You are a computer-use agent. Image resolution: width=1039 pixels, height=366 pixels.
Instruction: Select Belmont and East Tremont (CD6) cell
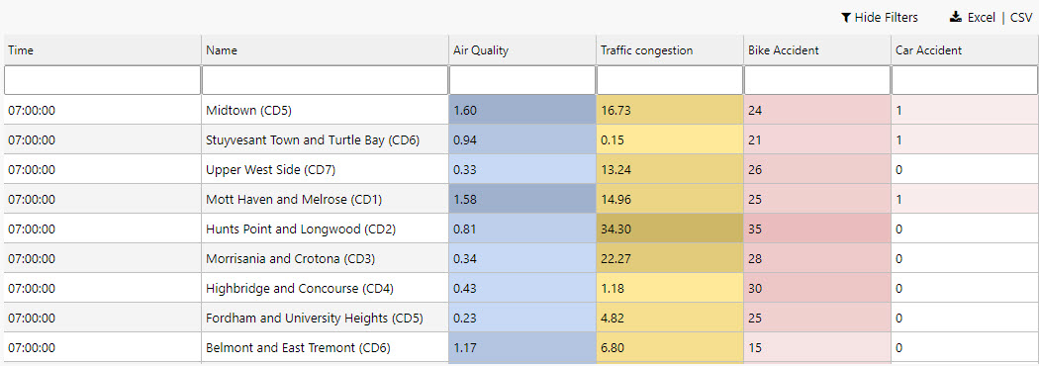(x=326, y=347)
